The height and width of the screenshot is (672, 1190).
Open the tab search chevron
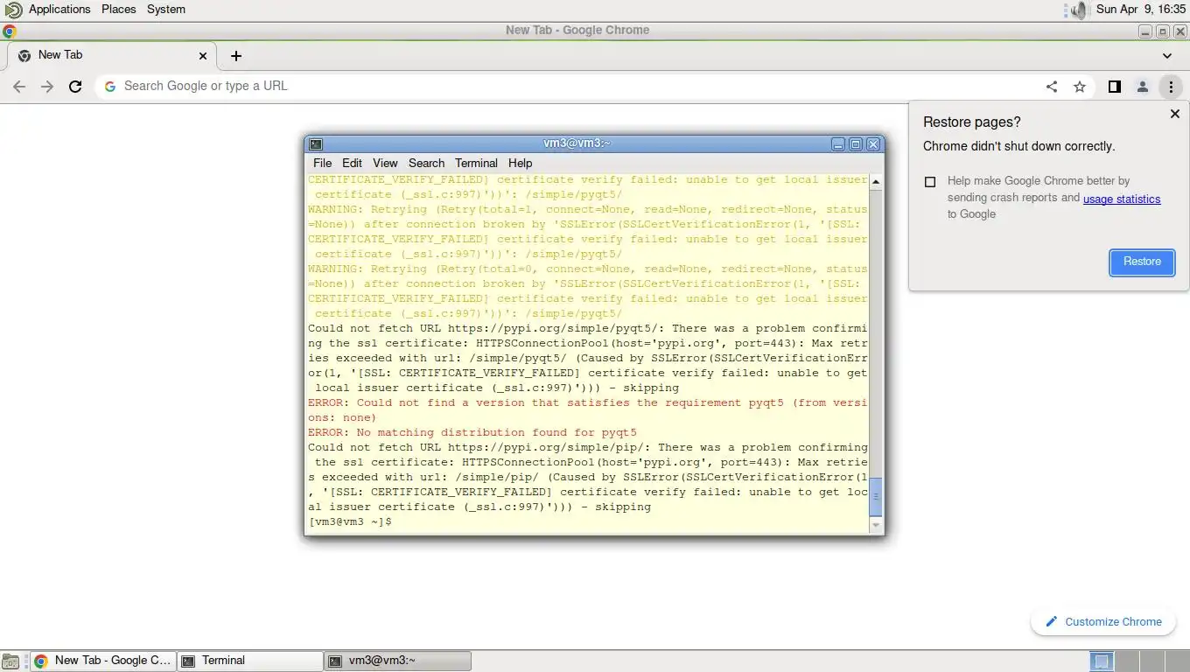click(x=1167, y=56)
